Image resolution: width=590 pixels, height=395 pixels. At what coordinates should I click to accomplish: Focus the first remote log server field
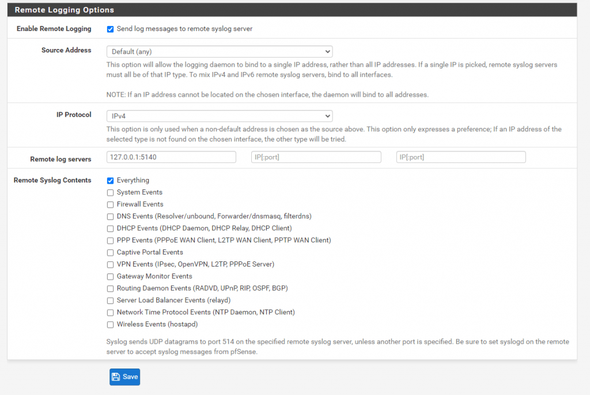pos(171,157)
